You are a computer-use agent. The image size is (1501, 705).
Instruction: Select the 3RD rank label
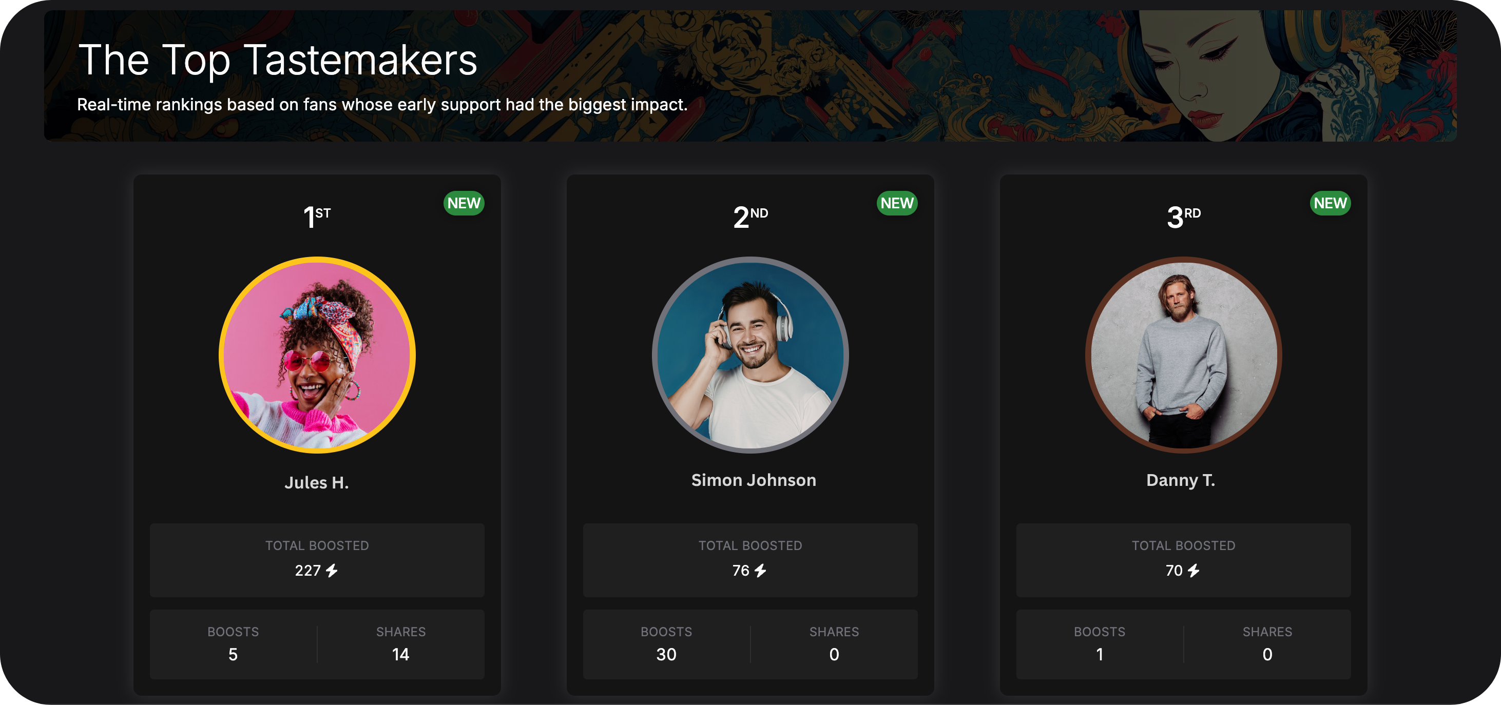click(x=1183, y=217)
